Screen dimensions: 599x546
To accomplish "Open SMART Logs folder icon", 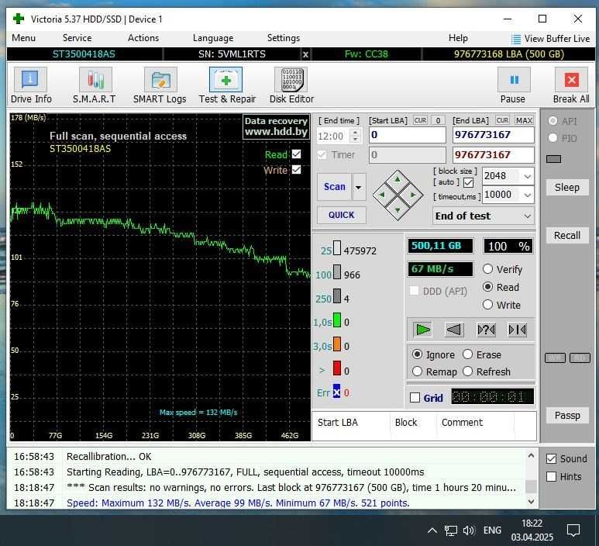I will click(160, 79).
